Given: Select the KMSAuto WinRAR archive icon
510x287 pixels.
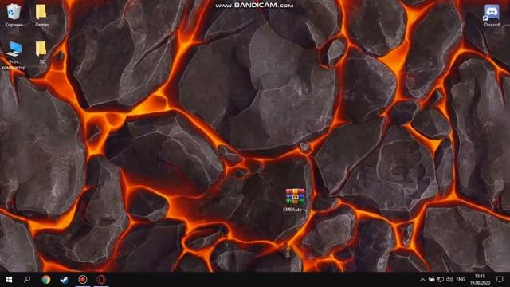Looking at the screenshot, I should coord(295,200).
